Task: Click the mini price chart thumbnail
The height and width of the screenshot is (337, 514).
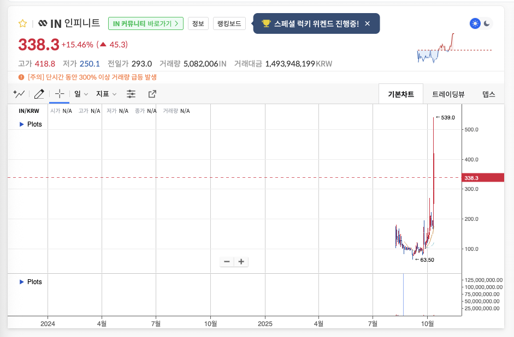Action: (x=453, y=49)
